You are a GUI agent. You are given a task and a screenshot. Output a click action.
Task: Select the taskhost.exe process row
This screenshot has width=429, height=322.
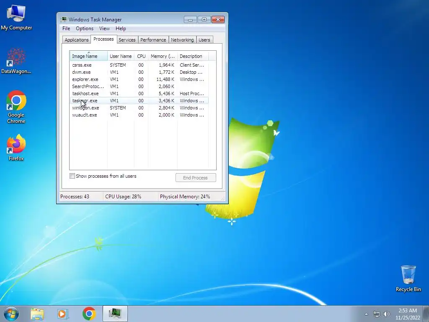[x=139, y=93]
